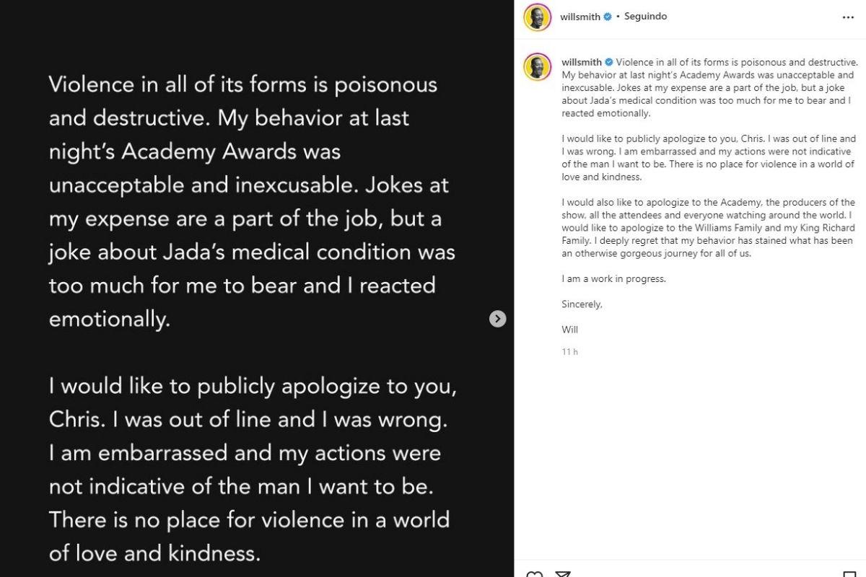Click the verified badge beside the caption username
This screenshot has width=866, height=577.
609,63
